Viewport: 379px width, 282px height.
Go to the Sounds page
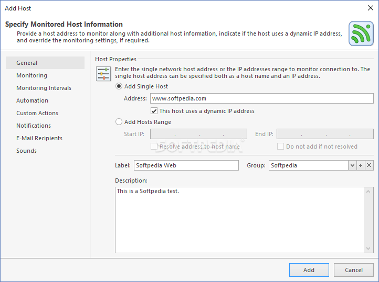click(45, 151)
